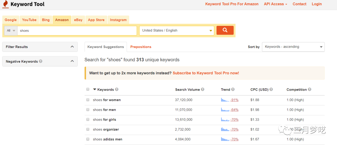Click the Trend column header
This screenshot has height=145, width=337.
(x=226, y=89)
